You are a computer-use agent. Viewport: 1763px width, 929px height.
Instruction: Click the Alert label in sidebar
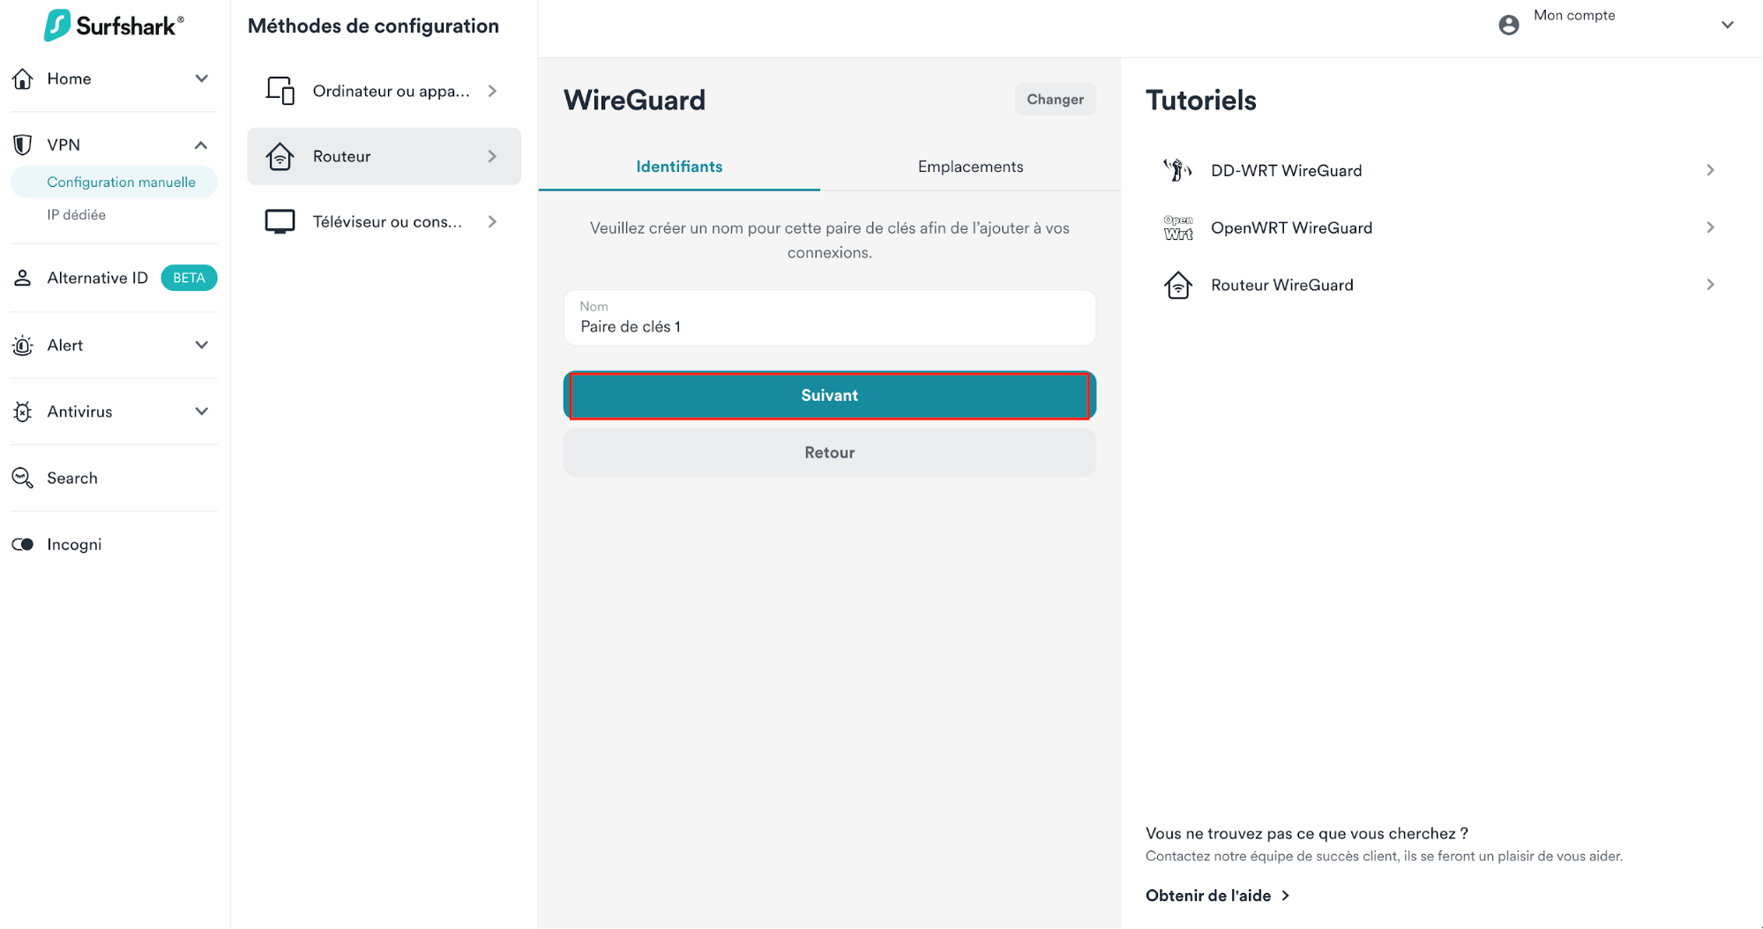[x=65, y=345]
